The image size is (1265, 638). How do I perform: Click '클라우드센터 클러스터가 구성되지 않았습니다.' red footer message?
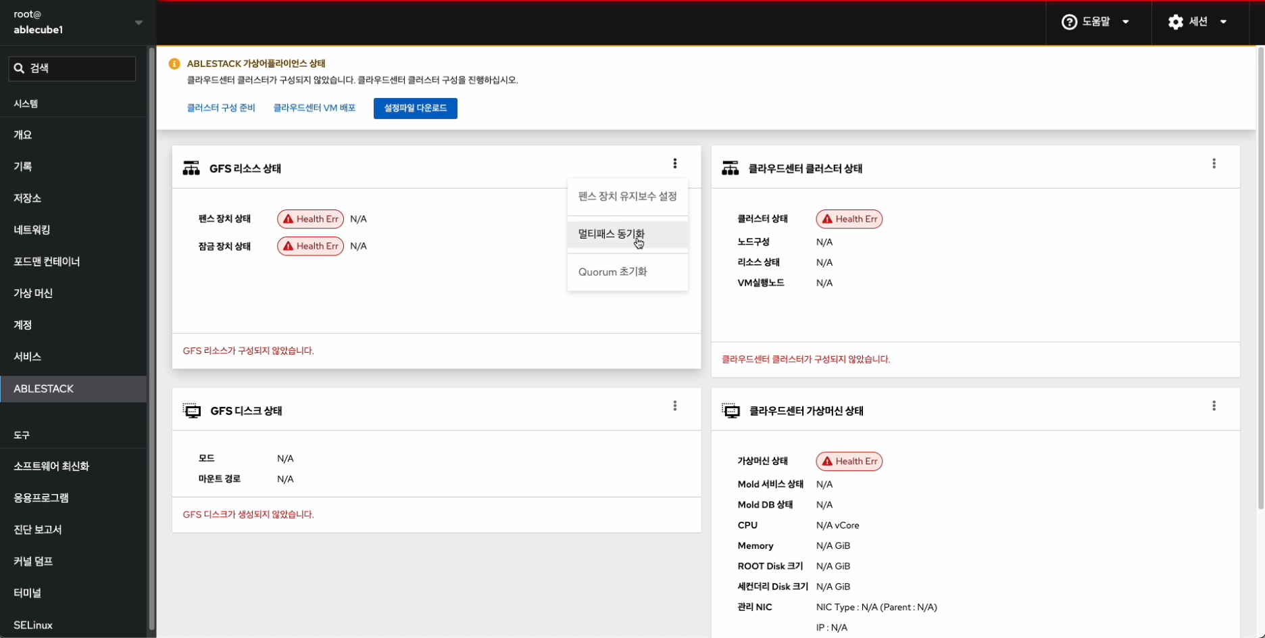pos(805,360)
